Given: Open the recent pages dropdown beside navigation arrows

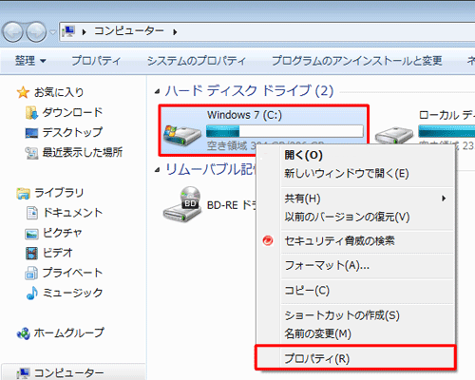Looking at the screenshot, I should [53, 32].
